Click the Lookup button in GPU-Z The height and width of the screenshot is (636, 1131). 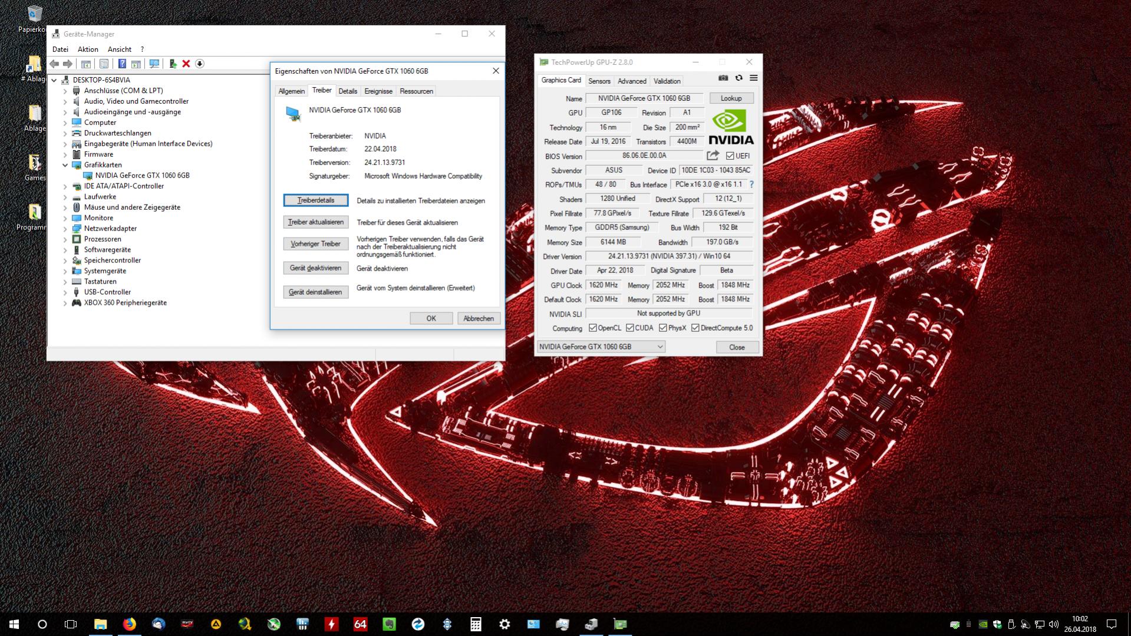click(731, 98)
